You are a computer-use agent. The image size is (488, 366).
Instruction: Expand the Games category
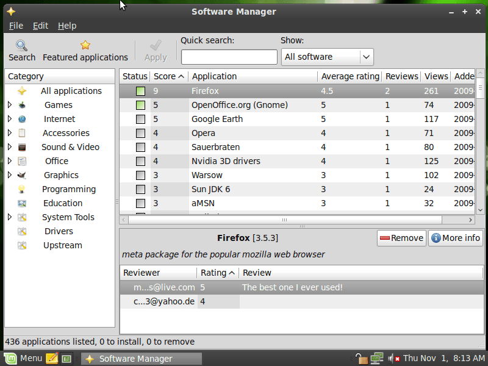point(10,105)
